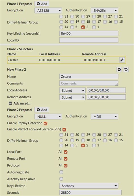This screenshot has width=134, height=196.
Task: Click the Advanced... label
Action: (x=22, y=103)
